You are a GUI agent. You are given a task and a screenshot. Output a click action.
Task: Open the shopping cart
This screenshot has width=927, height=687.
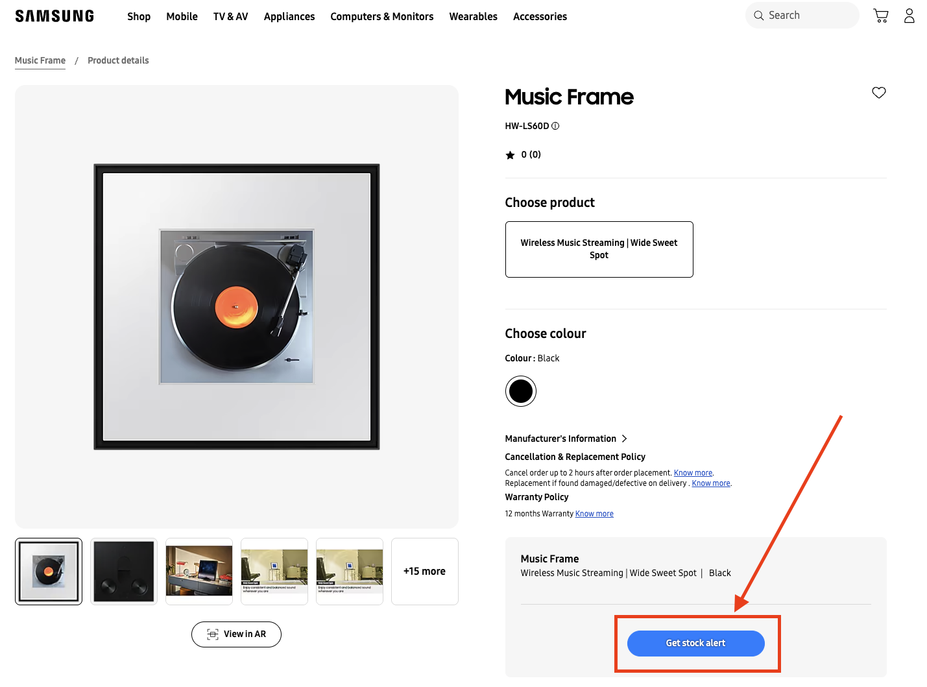click(880, 15)
